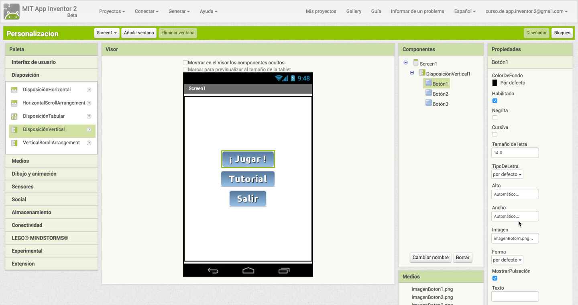Expand the Medios palette section
The width and height of the screenshot is (578, 305).
pyautogui.click(x=51, y=161)
